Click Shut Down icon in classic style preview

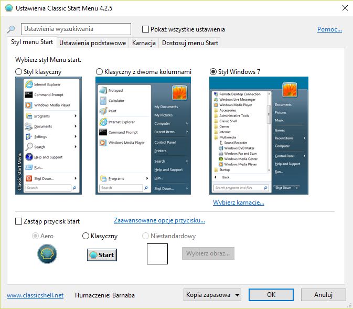[x=29, y=178]
